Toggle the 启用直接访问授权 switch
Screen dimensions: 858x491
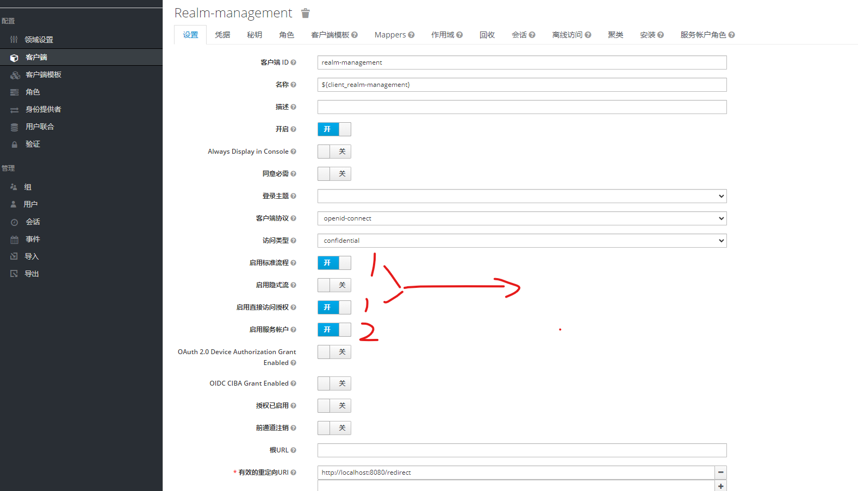coord(334,307)
